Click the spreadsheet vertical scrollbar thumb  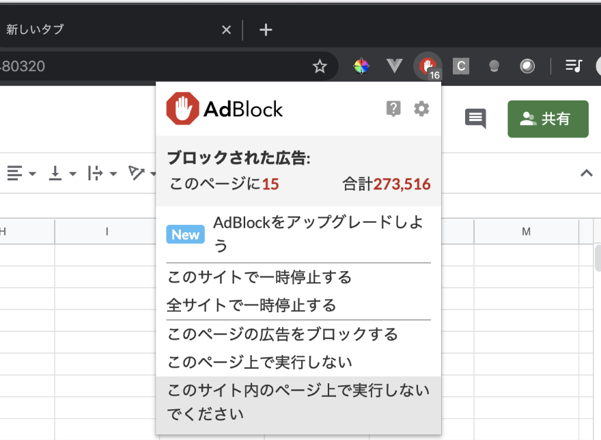598,258
